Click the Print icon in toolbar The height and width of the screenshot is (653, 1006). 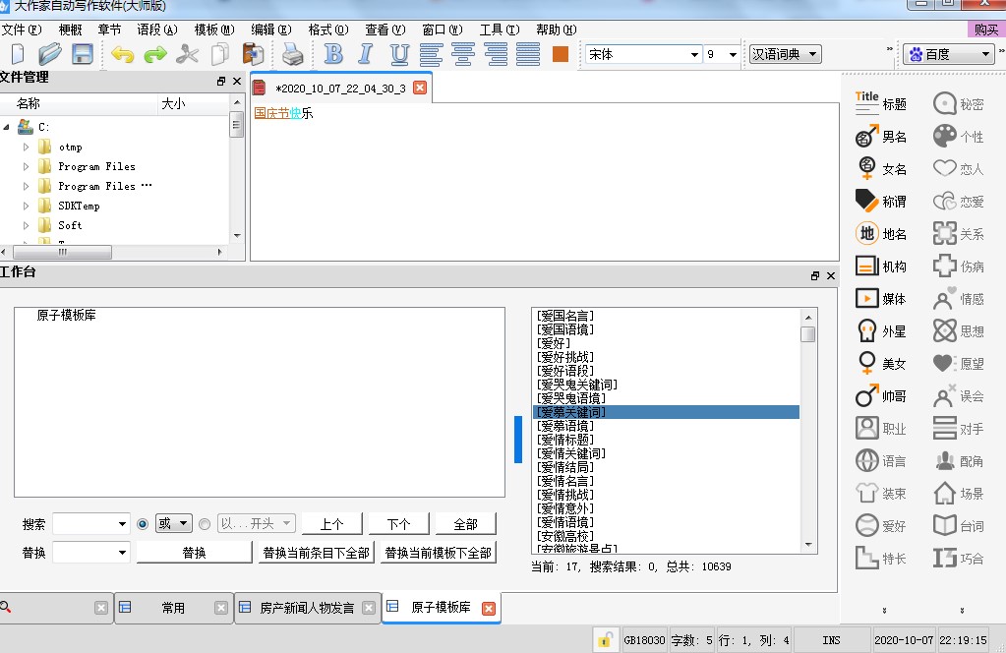pyautogui.click(x=293, y=54)
